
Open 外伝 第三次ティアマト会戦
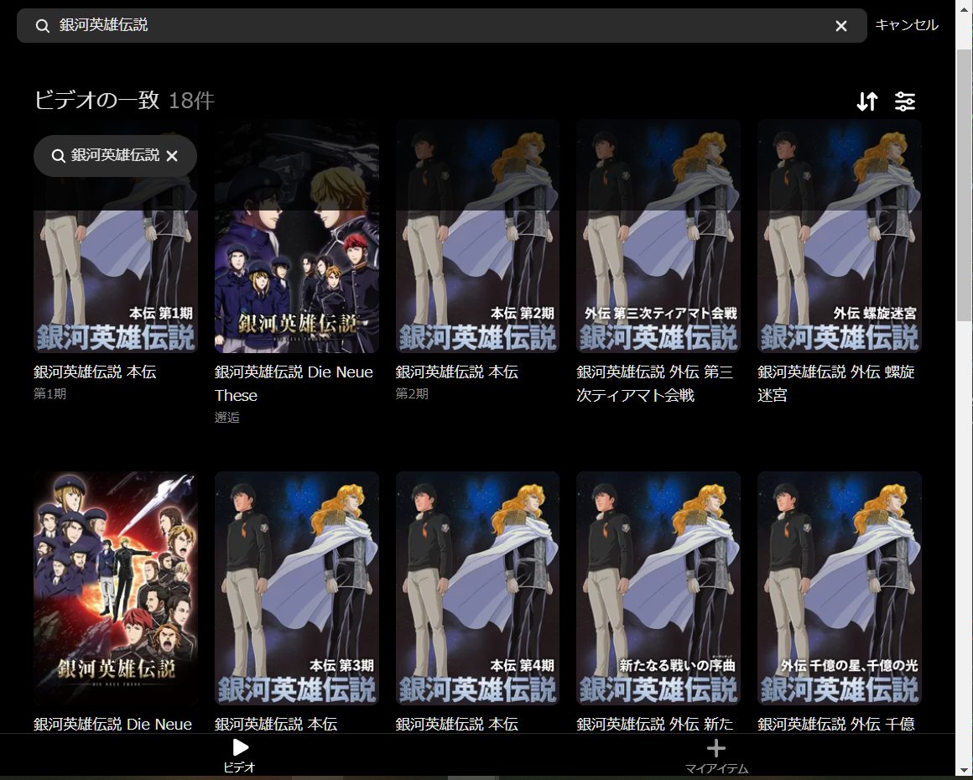click(x=658, y=235)
